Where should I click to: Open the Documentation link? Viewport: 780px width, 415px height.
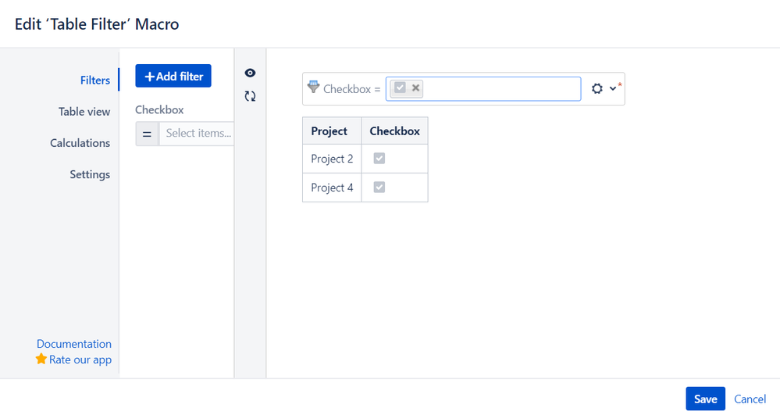74,344
